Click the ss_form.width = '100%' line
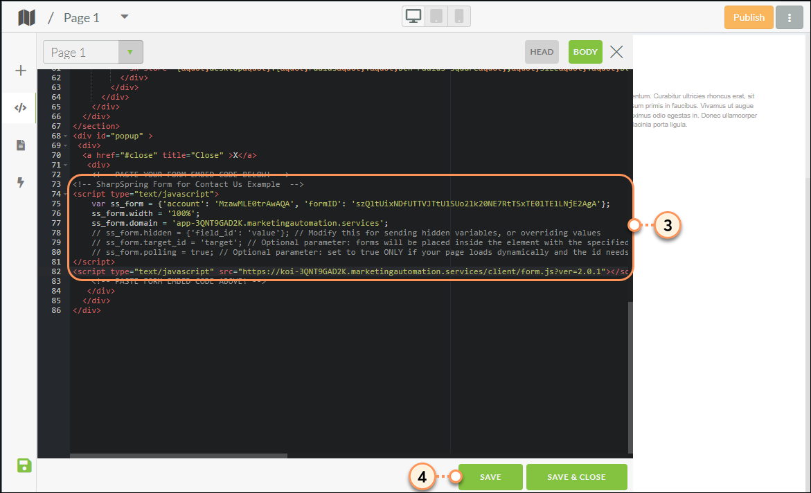The width and height of the screenshot is (811, 493). click(x=145, y=214)
